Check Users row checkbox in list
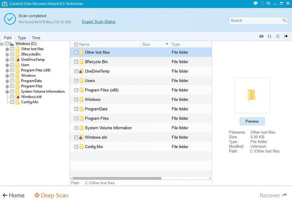292x205 pixels. click(x=76, y=81)
